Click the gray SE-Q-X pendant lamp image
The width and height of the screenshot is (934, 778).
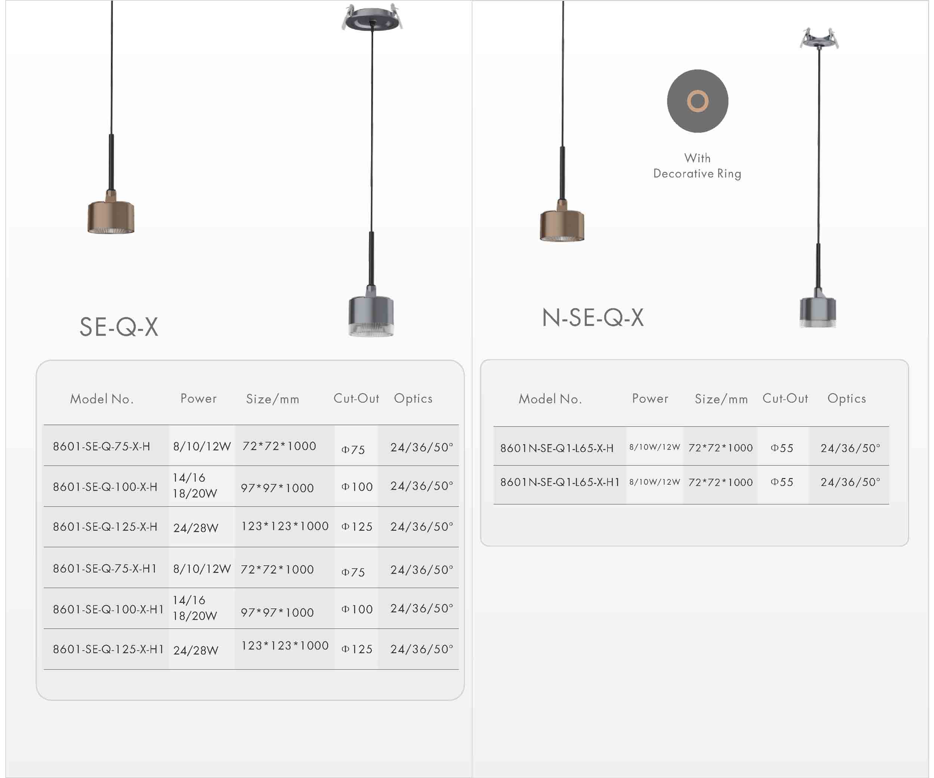371,315
